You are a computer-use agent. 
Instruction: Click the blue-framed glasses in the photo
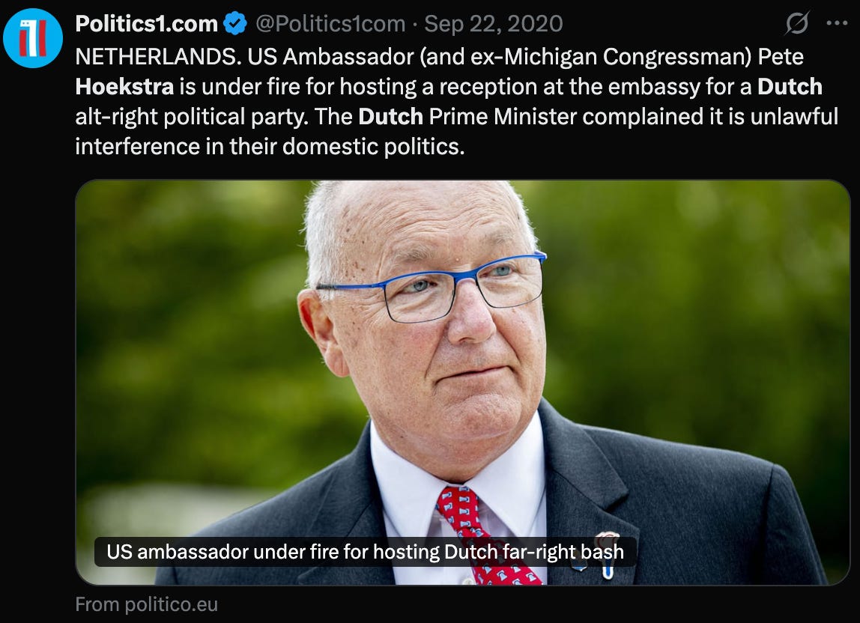(432, 285)
